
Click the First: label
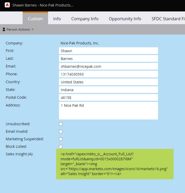[10, 51]
